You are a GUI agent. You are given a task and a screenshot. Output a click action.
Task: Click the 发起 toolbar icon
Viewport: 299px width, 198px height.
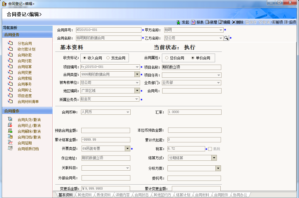(x=178, y=22)
